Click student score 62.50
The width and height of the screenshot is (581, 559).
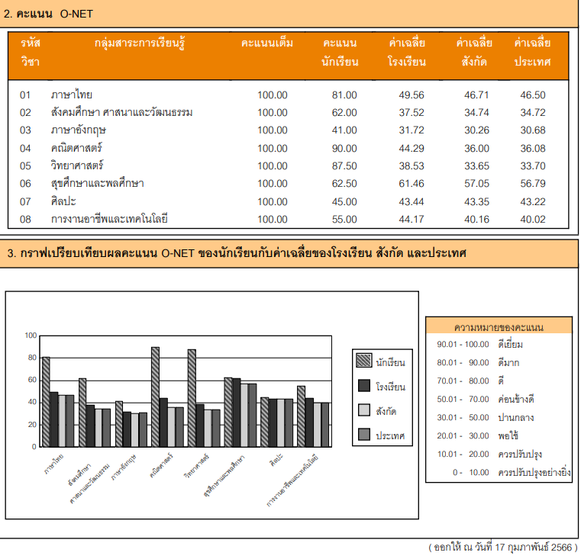(x=344, y=184)
